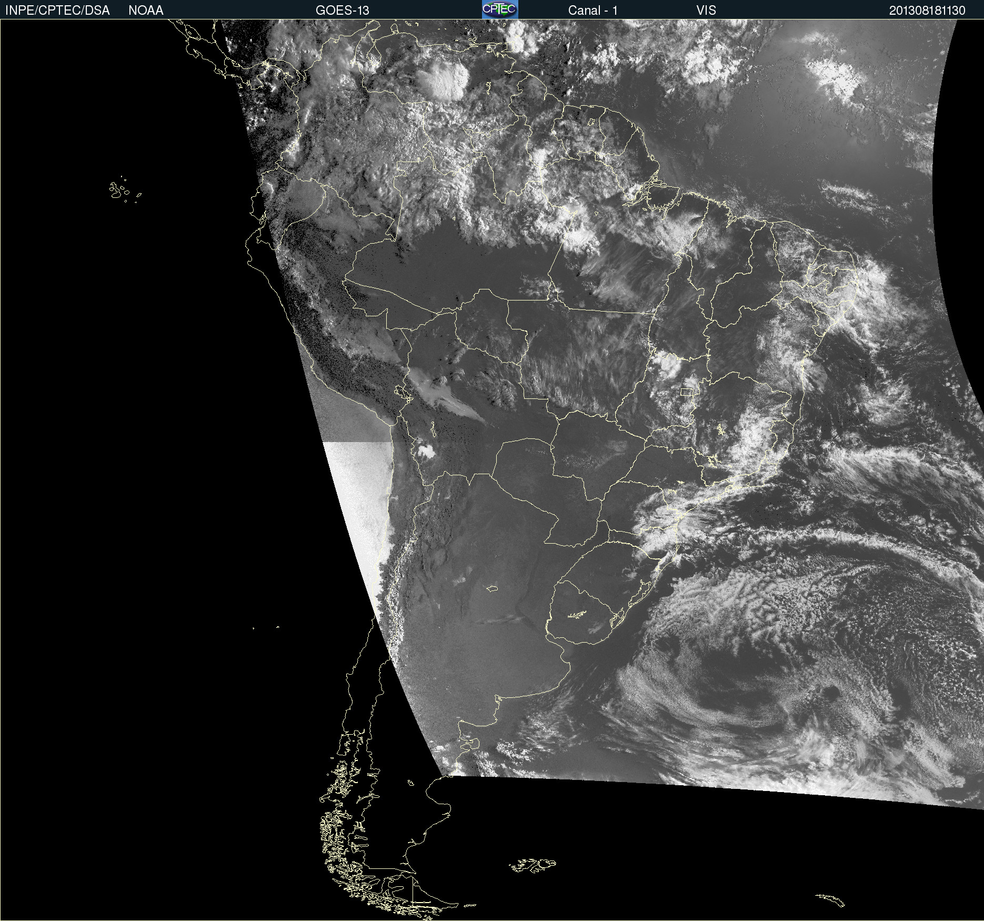Click the VIS label in the header
Screen dimensions: 984x921
coord(706,10)
